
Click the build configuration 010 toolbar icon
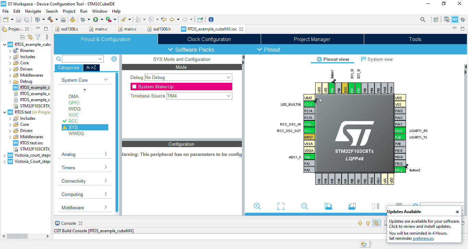(63, 19)
